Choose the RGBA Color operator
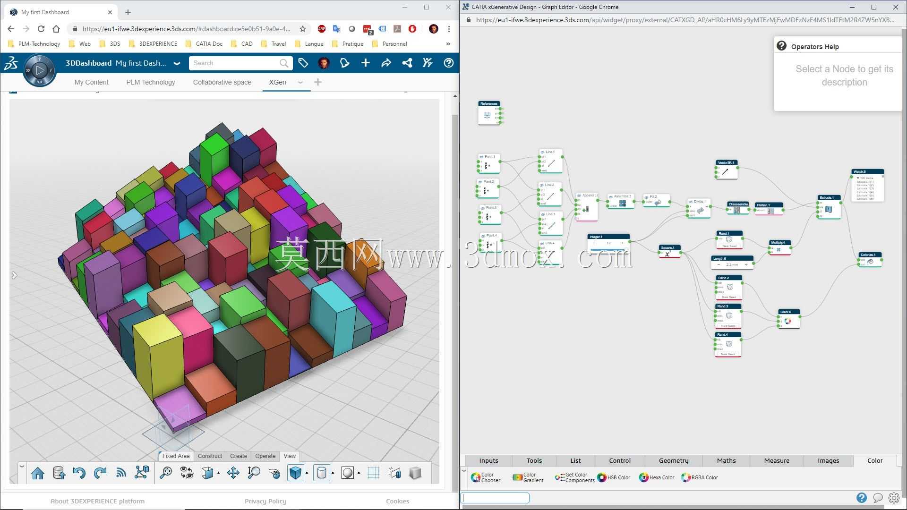 click(x=700, y=477)
